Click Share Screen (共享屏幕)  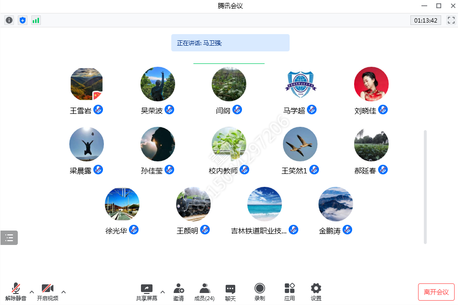tap(146, 292)
